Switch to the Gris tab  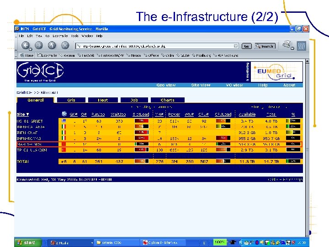pyautogui.click(x=71, y=100)
